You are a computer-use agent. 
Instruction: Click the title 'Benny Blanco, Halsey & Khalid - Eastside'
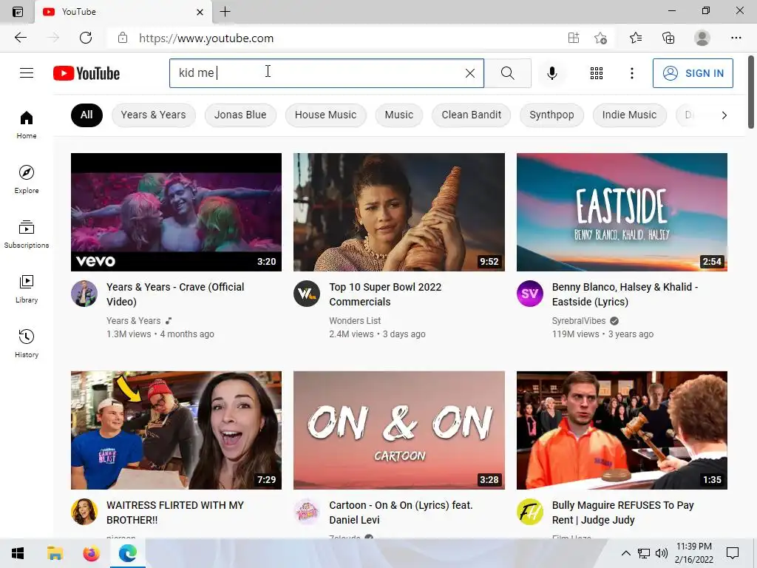click(x=625, y=294)
